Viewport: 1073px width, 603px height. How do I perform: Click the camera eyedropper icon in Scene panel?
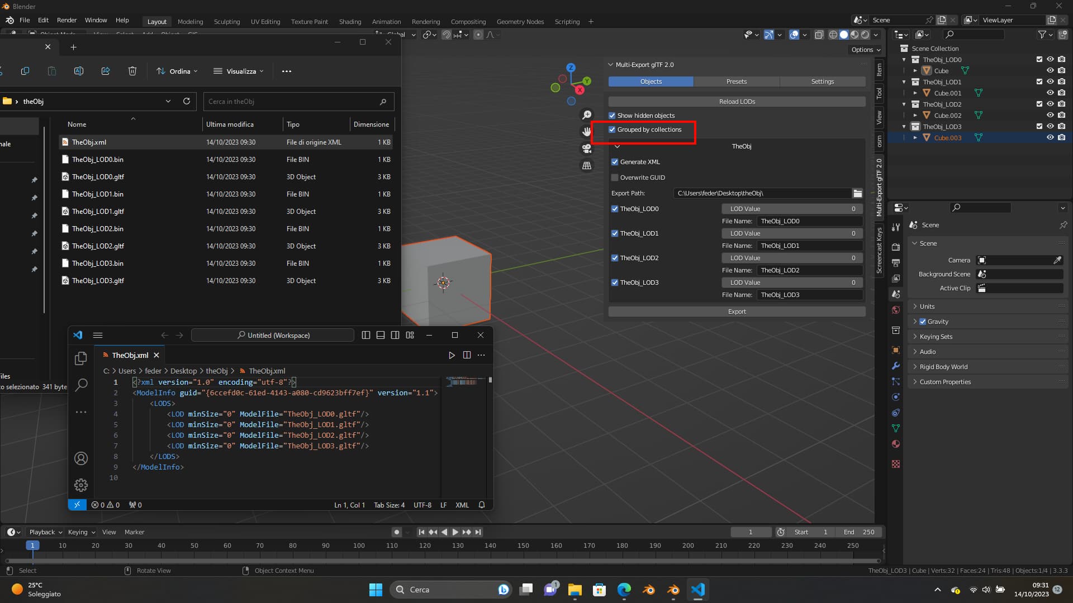tap(1057, 260)
